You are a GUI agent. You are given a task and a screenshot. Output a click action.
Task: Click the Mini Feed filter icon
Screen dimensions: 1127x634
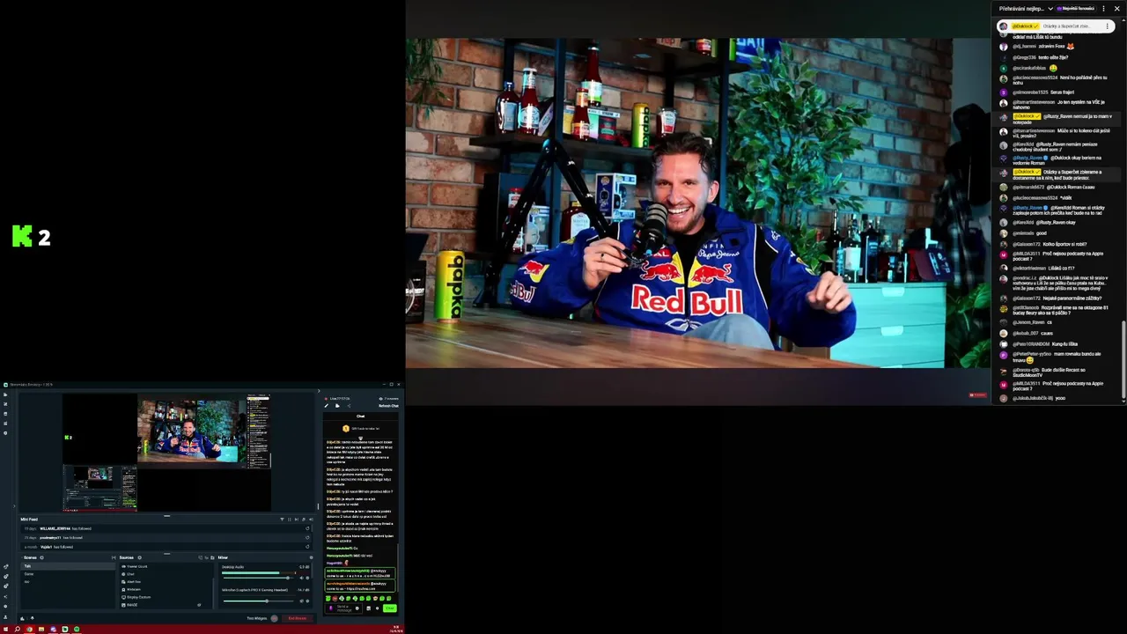click(x=282, y=520)
